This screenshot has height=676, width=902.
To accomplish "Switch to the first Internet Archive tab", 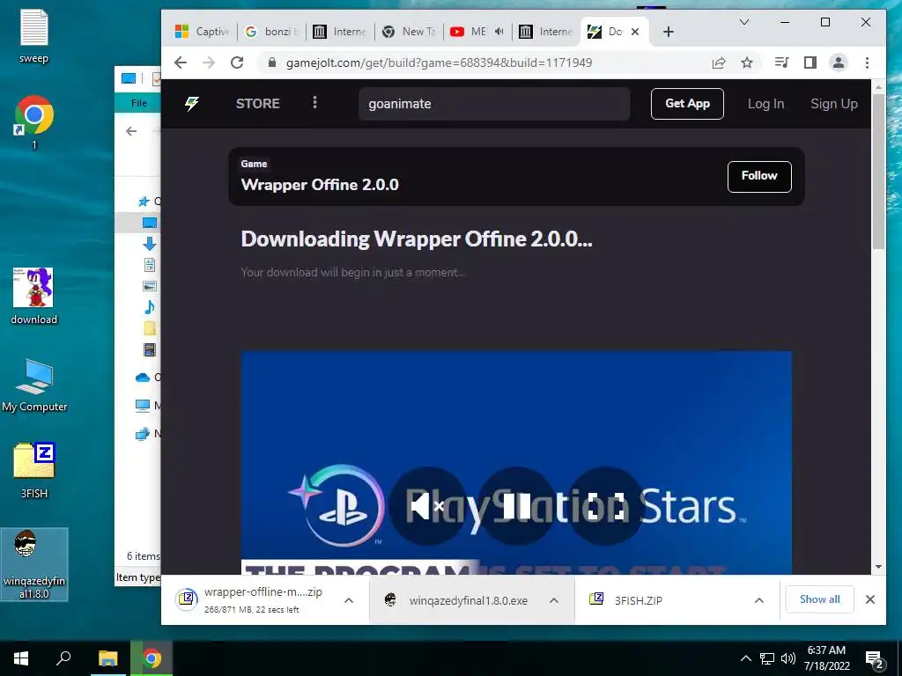I will [341, 32].
